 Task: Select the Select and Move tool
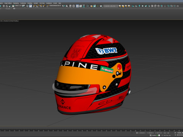4,6
